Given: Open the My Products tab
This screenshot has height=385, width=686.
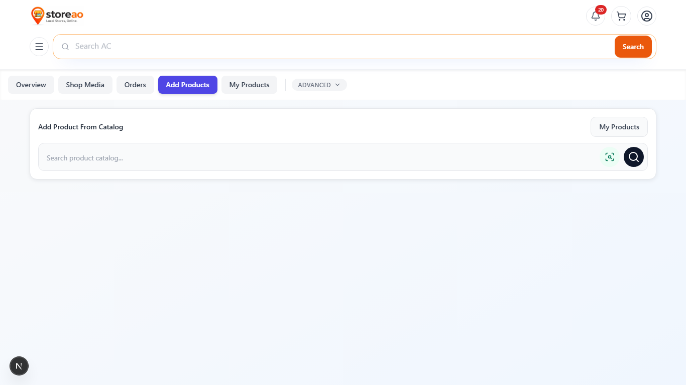Looking at the screenshot, I should point(250,85).
